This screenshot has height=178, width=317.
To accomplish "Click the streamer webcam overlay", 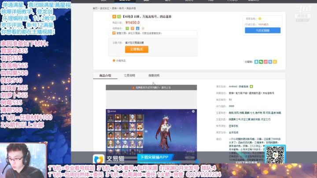I will (x=24, y=160).
